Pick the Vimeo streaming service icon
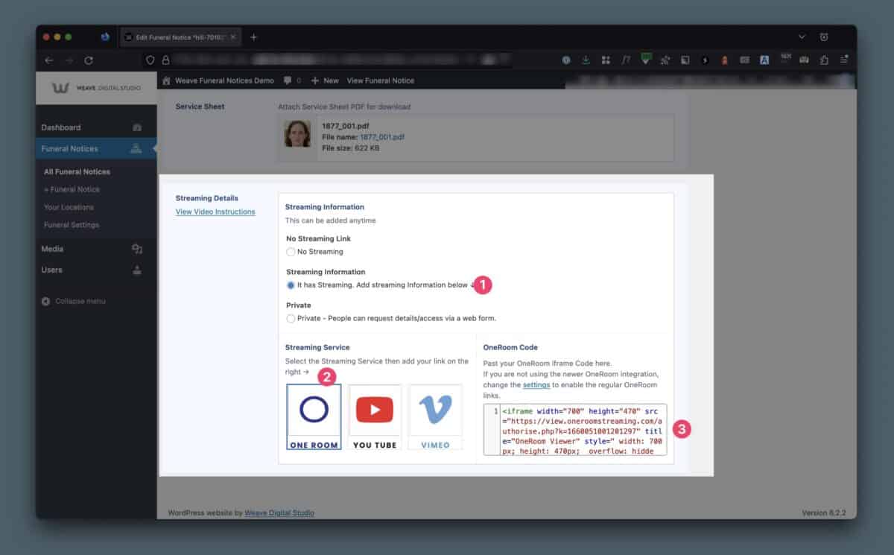 click(435, 416)
